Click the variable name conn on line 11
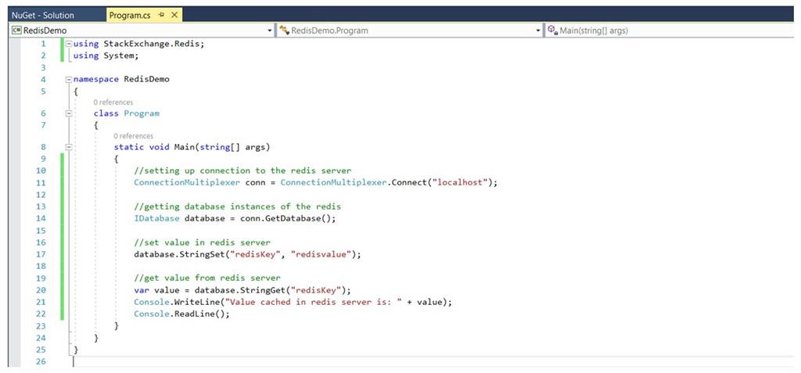 pos(256,182)
